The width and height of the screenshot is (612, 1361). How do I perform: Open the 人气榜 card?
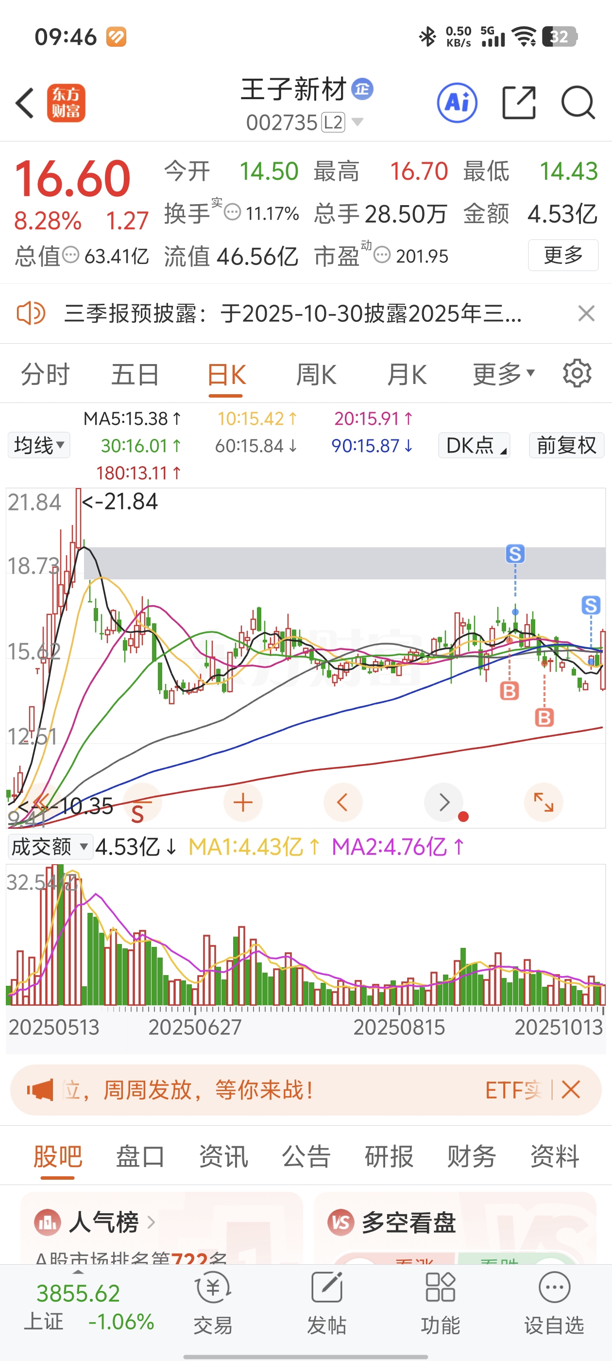point(162,1228)
